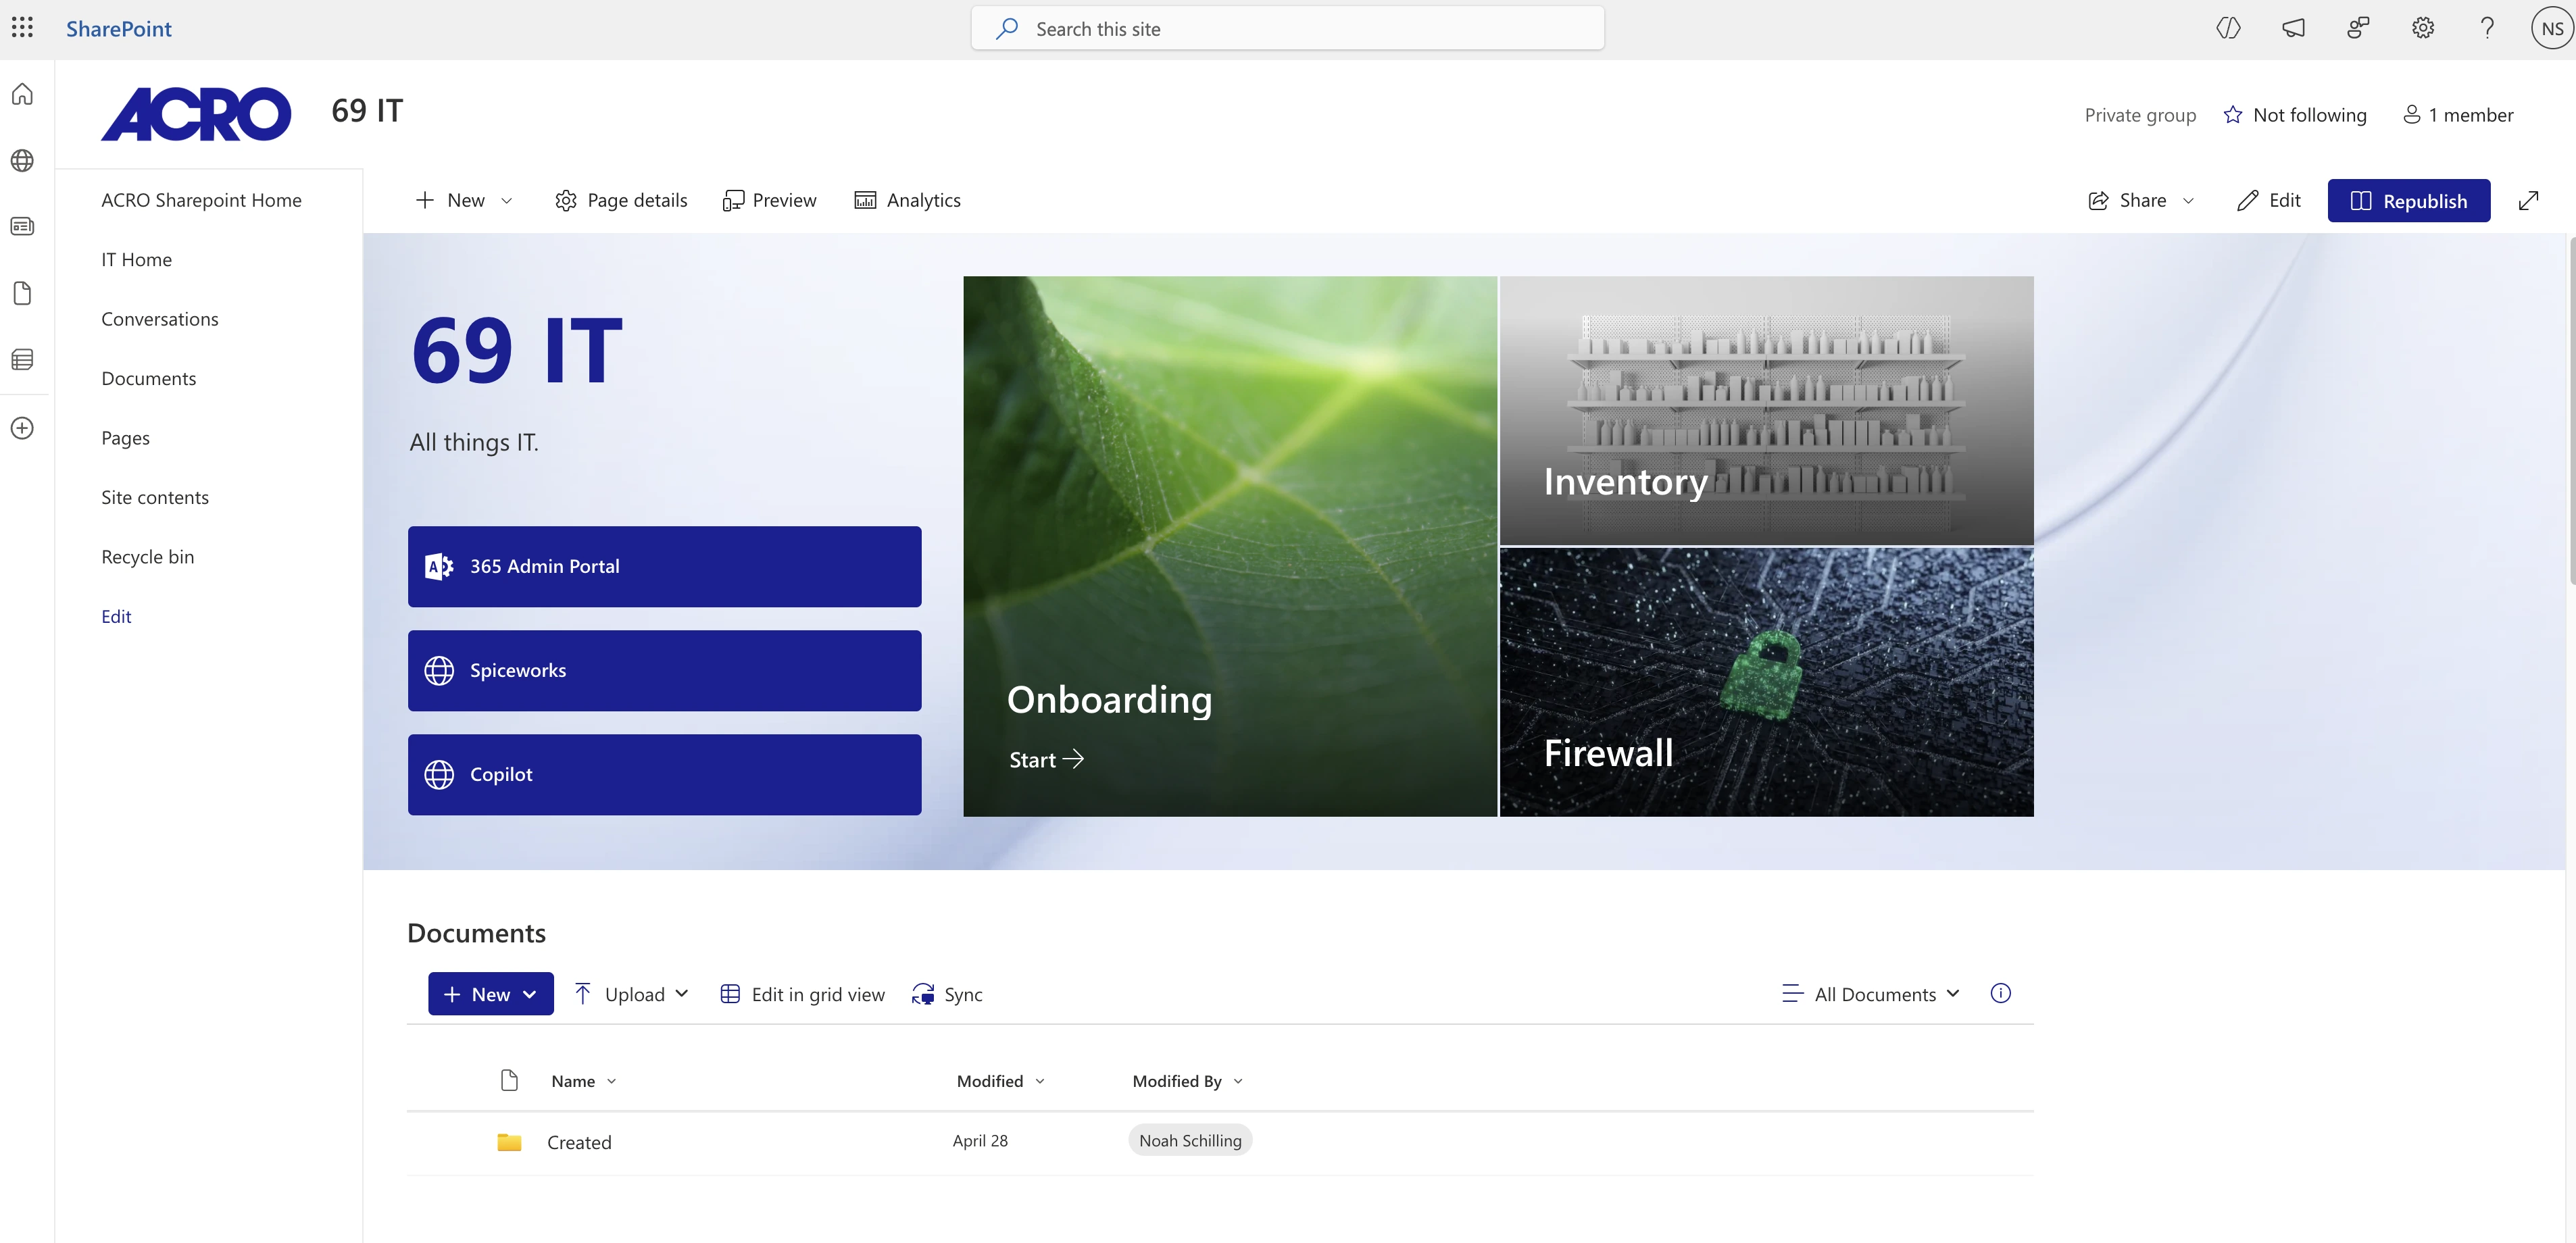The width and height of the screenshot is (2576, 1243).
Task: Open the Spiceworks quick link
Action: tap(664, 670)
